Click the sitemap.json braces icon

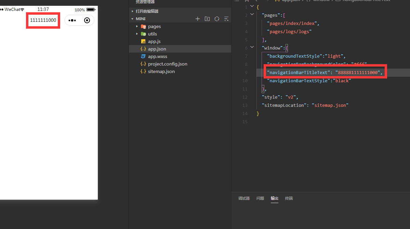pyautogui.click(x=143, y=71)
